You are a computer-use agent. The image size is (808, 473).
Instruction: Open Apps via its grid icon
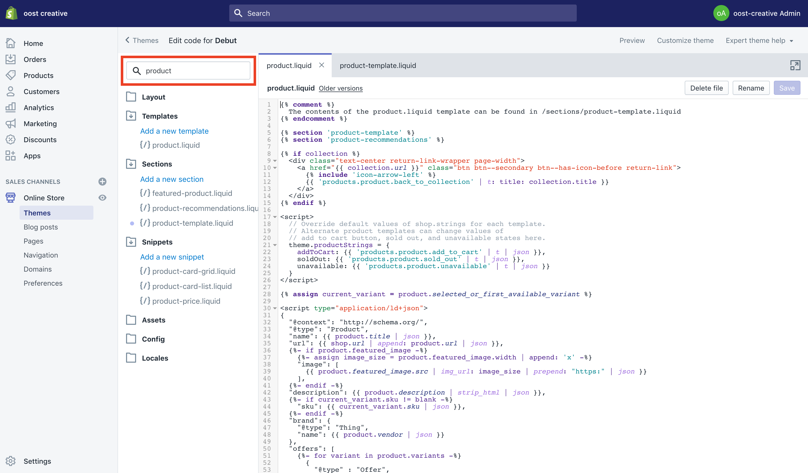[x=11, y=156]
